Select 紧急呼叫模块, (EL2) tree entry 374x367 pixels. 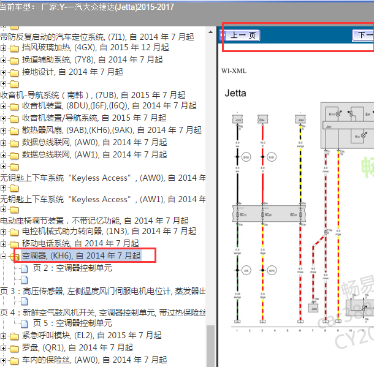tap(92, 335)
